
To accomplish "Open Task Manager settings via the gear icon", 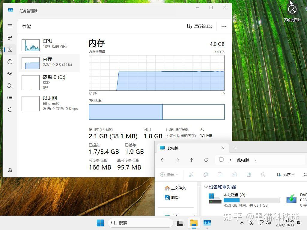I will tap(10, 170).
